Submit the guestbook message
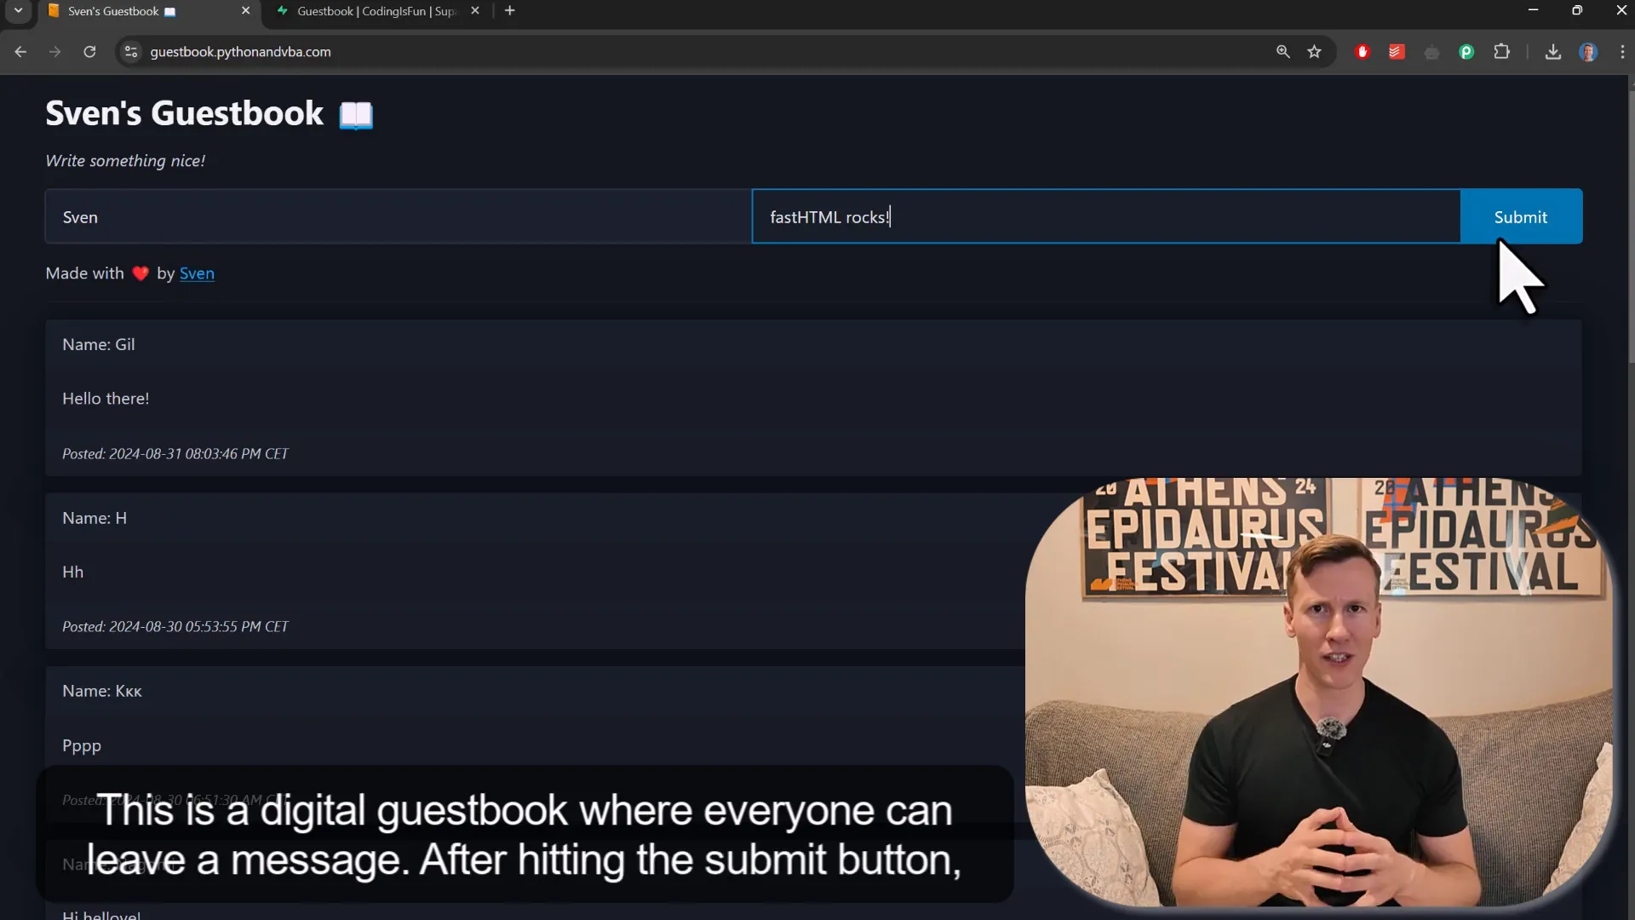This screenshot has height=920, width=1635. [x=1520, y=216]
